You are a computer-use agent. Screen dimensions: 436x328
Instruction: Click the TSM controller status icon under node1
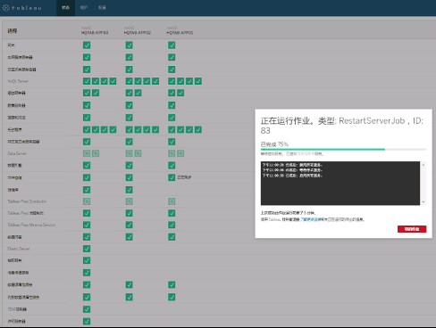pyautogui.click(x=87, y=309)
